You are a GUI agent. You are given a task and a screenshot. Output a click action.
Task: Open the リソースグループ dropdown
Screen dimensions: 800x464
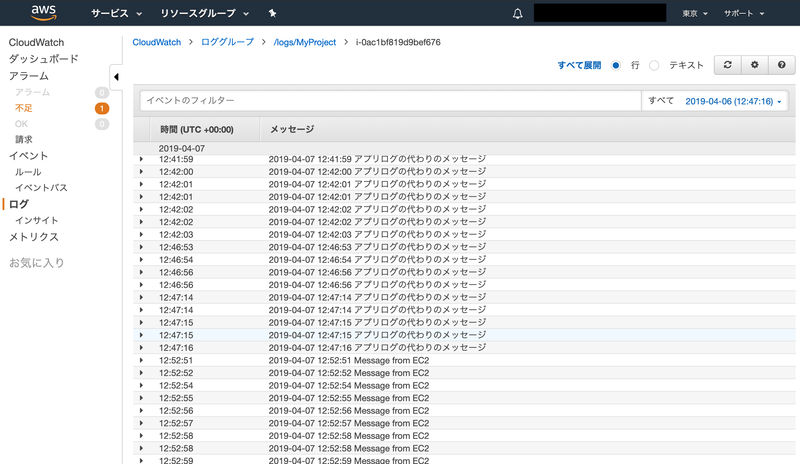(x=205, y=13)
